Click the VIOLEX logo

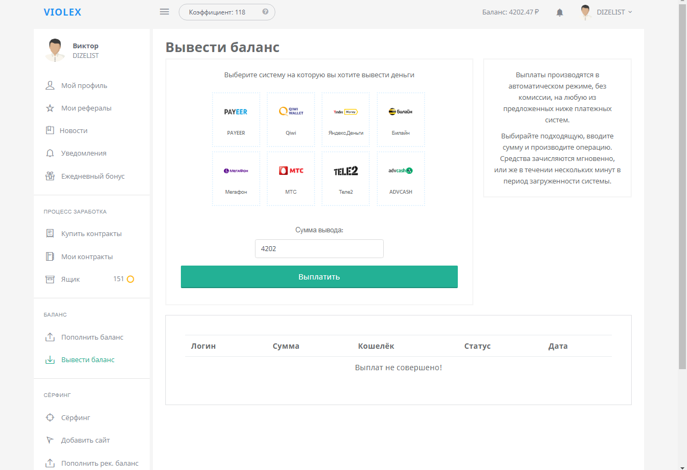click(63, 12)
